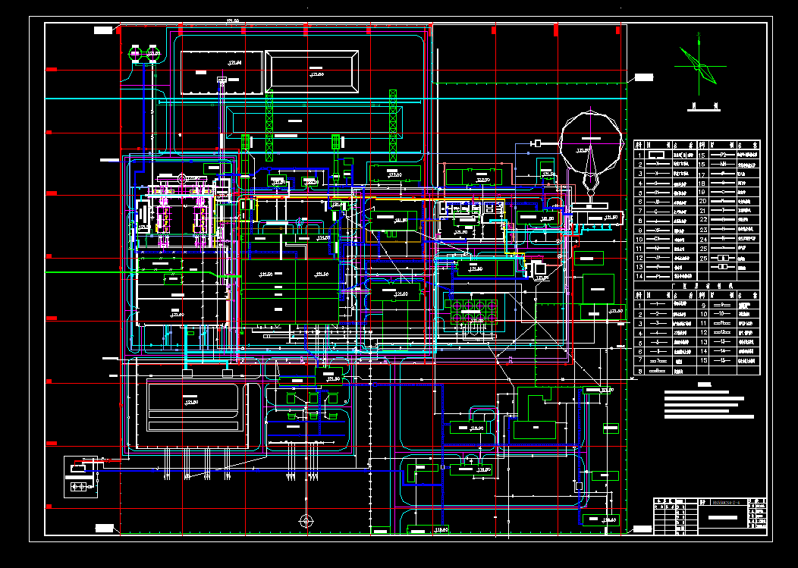798x568 pixels.
Task: Select the right green lattice tower structure
Action: [x=393, y=125]
